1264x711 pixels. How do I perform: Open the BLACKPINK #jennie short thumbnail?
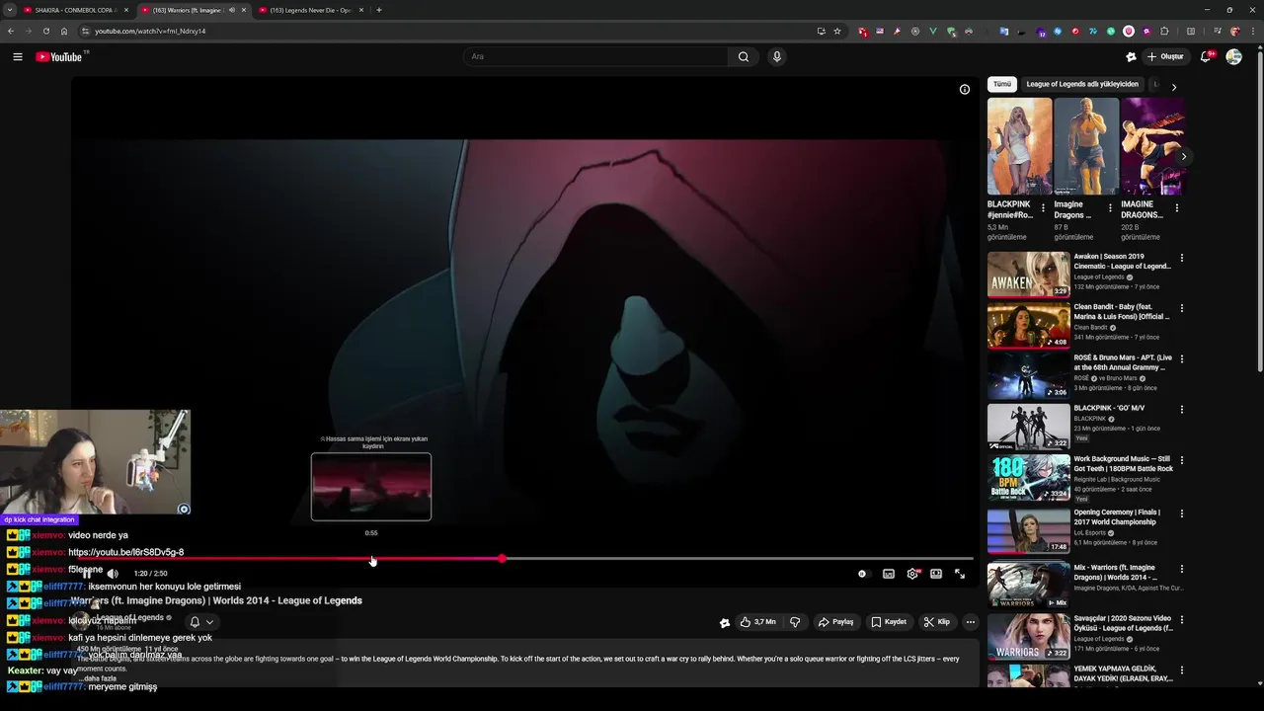click(x=1019, y=145)
